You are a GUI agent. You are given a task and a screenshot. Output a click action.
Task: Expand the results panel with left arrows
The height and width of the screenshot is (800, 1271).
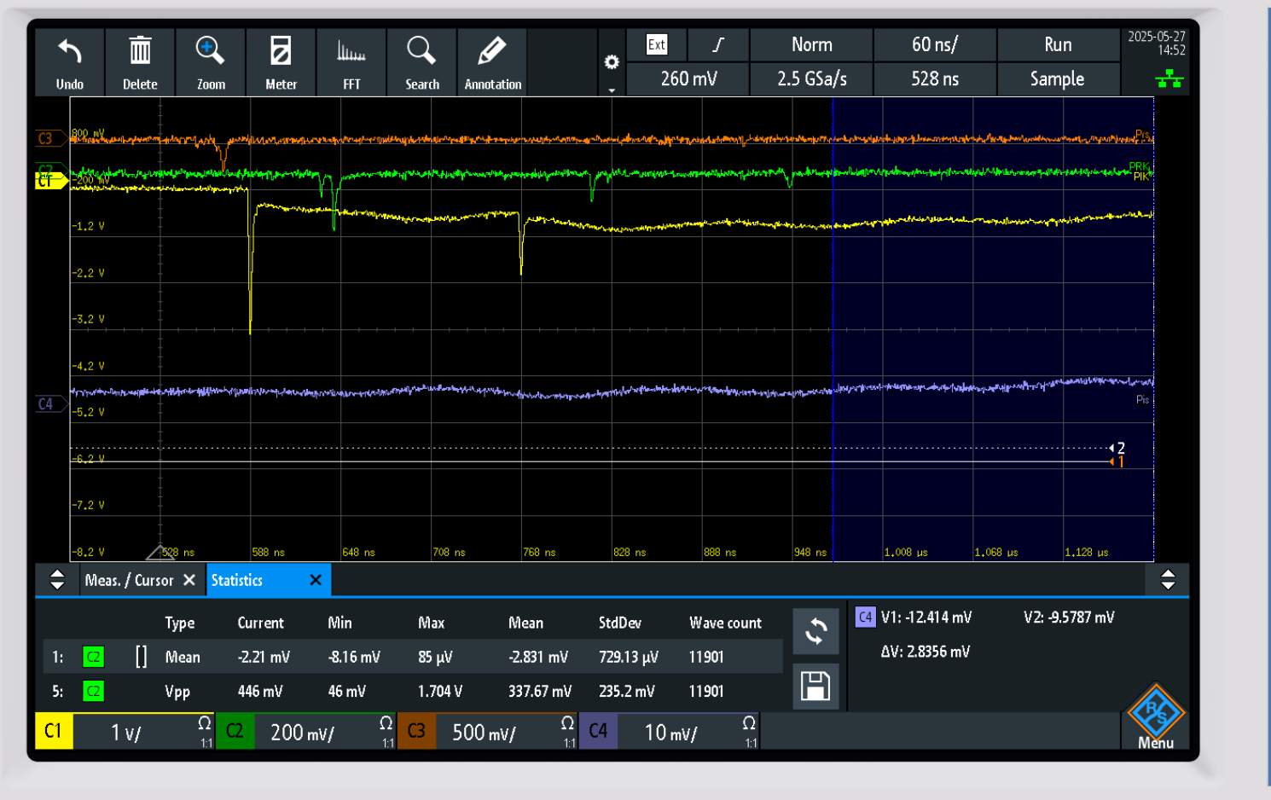[x=57, y=580]
